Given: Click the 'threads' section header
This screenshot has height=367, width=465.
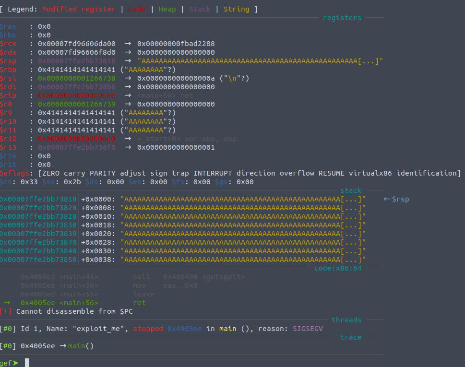Looking at the screenshot, I should point(346,320).
